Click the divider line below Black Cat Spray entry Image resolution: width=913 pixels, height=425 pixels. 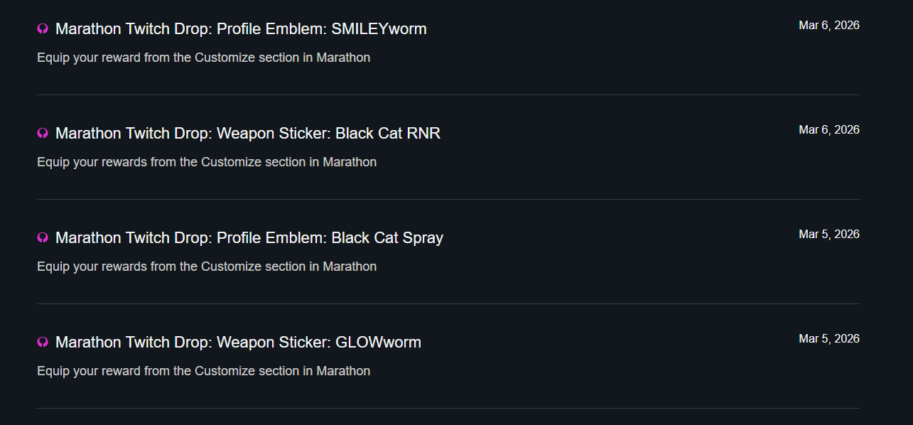point(448,303)
